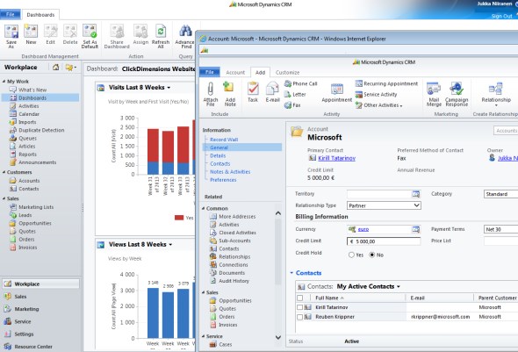
Task: Add a Task via ribbon icon
Action: tap(253, 89)
